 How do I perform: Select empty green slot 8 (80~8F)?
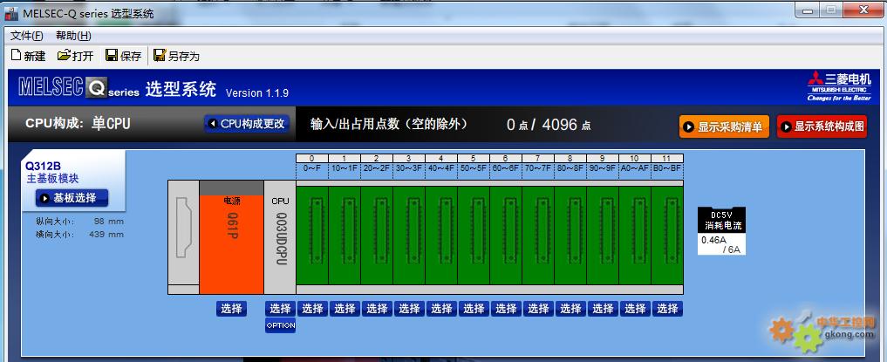(570, 236)
